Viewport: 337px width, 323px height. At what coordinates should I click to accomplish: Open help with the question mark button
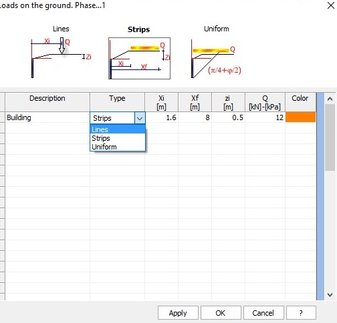tap(301, 313)
